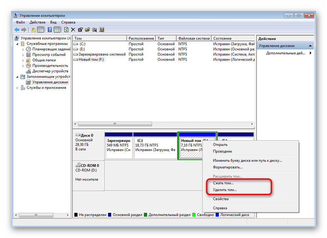
Task: Click the blue Back arrow in toolbar
Action: pyautogui.click(x=17, y=30)
